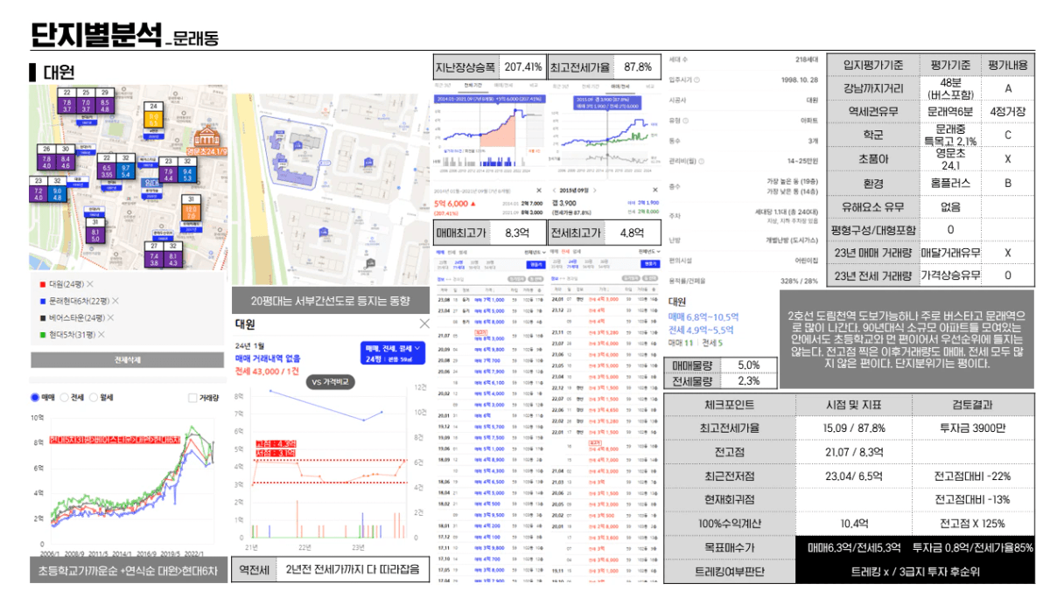Click the 전고점 X 125% cell
Image resolution: width=1064 pixels, height=598 pixels.
point(973,523)
